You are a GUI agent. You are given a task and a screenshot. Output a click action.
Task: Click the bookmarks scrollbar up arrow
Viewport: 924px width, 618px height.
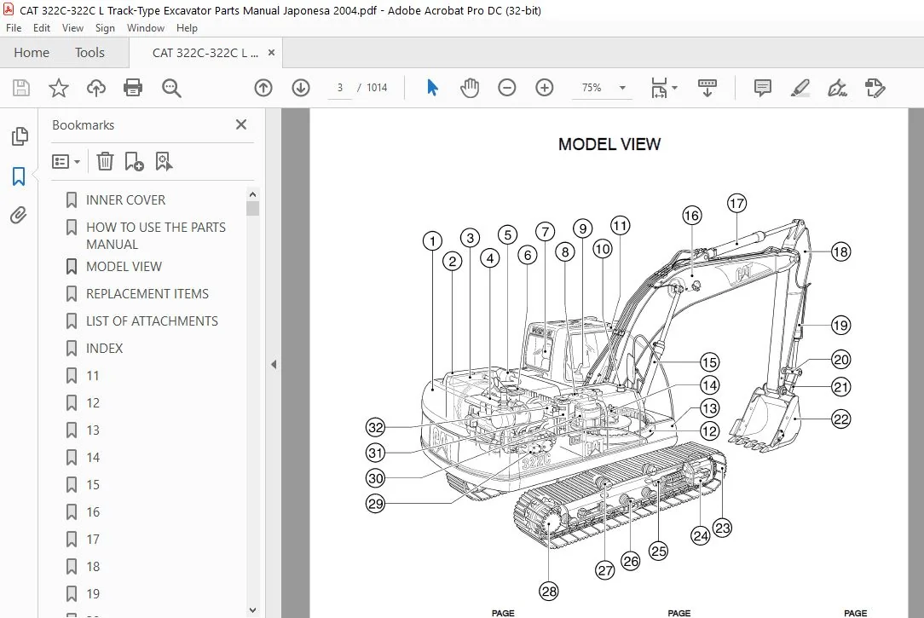coord(253,193)
